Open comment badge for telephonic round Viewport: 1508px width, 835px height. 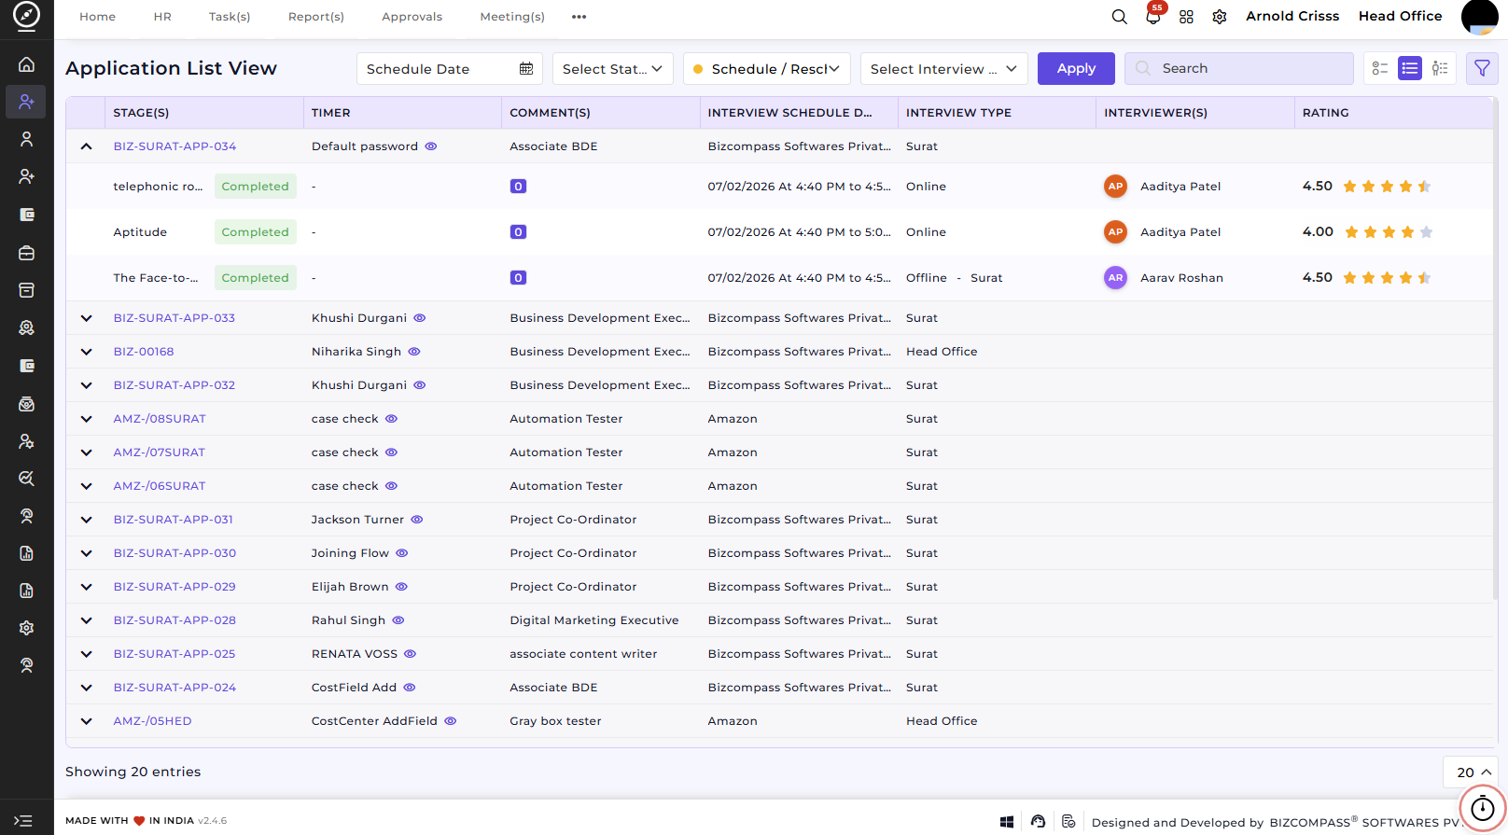pyautogui.click(x=518, y=187)
